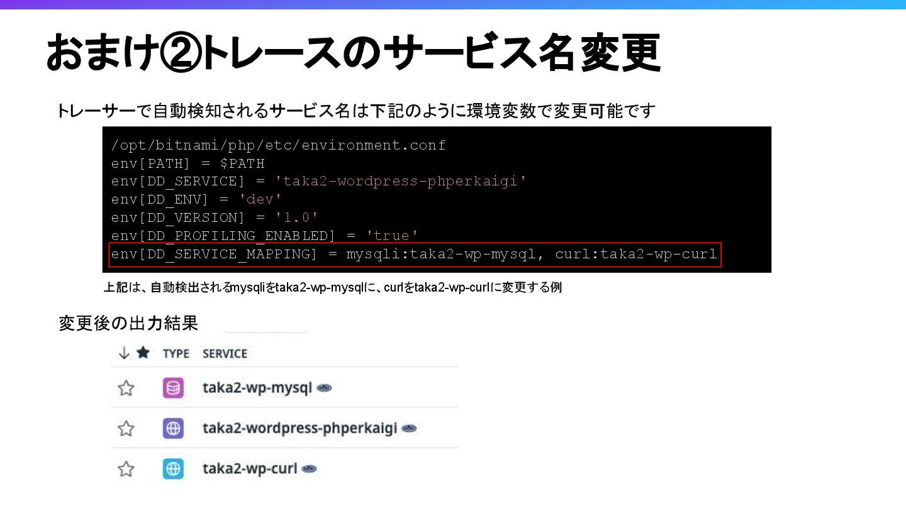Screen dimensions: 906x509
Task: Sort services by TYPE column
Action: tap(176, 354)
